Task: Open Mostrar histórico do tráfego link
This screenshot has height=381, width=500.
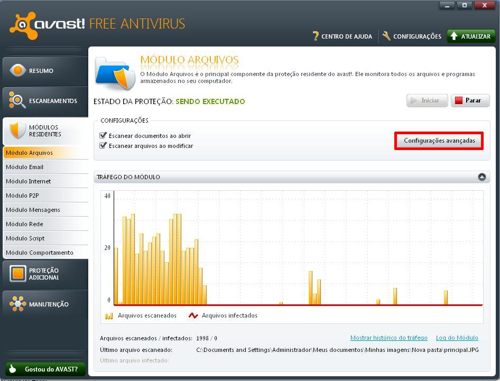Action: (388, 338)
